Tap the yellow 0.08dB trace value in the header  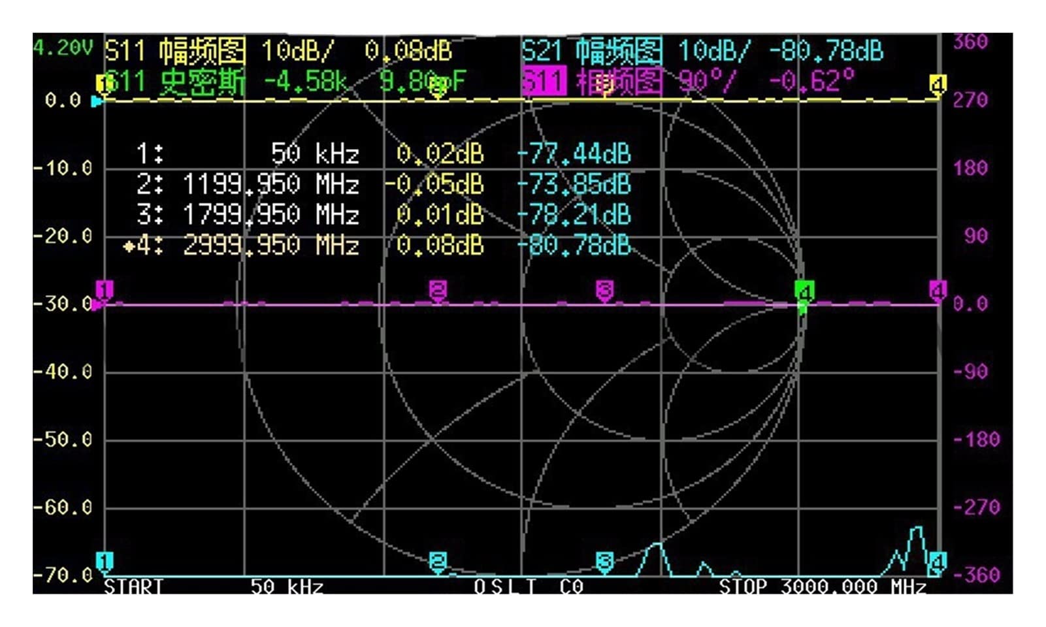pos(408,50)
